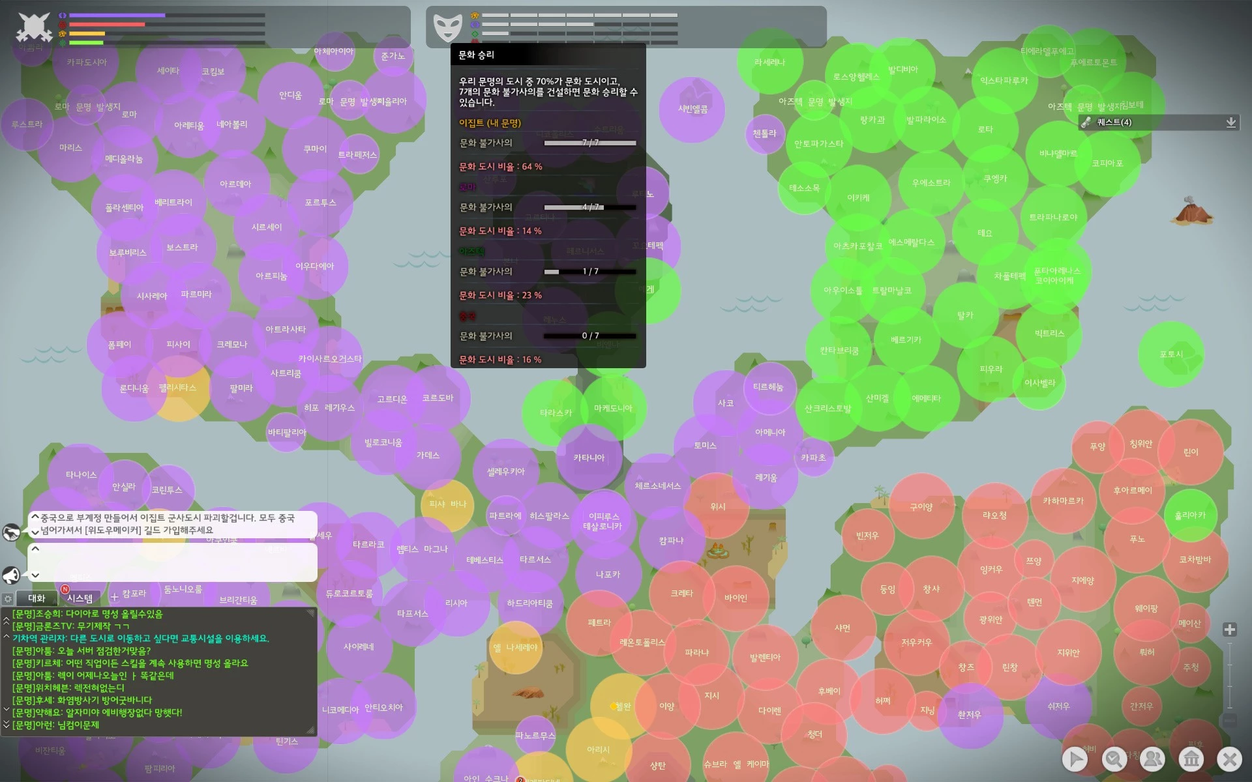Click the magnifier checkmark search button
Screen dimensions: 1252x782
[x=1114, y=759]
